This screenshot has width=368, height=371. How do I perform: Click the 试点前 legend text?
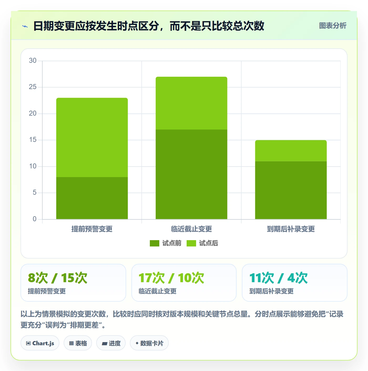pyautogui.click(x=172, y=243)
